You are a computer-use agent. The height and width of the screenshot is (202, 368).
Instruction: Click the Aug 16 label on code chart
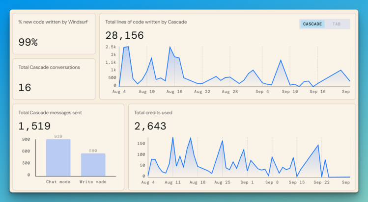[174, 92]
